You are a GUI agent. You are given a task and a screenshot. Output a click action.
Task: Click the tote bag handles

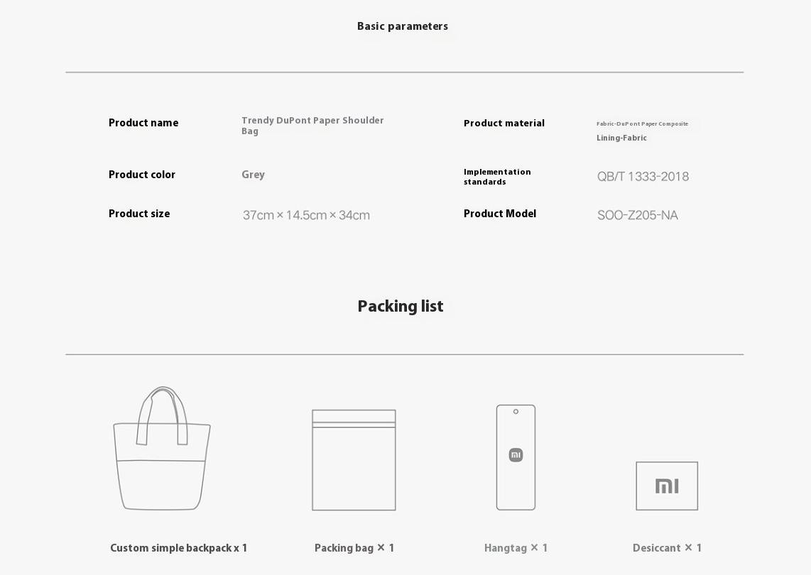tap(162, 415)
